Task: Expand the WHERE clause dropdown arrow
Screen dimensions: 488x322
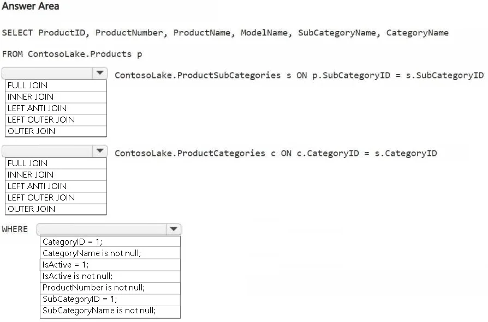Action: [174, 229]
